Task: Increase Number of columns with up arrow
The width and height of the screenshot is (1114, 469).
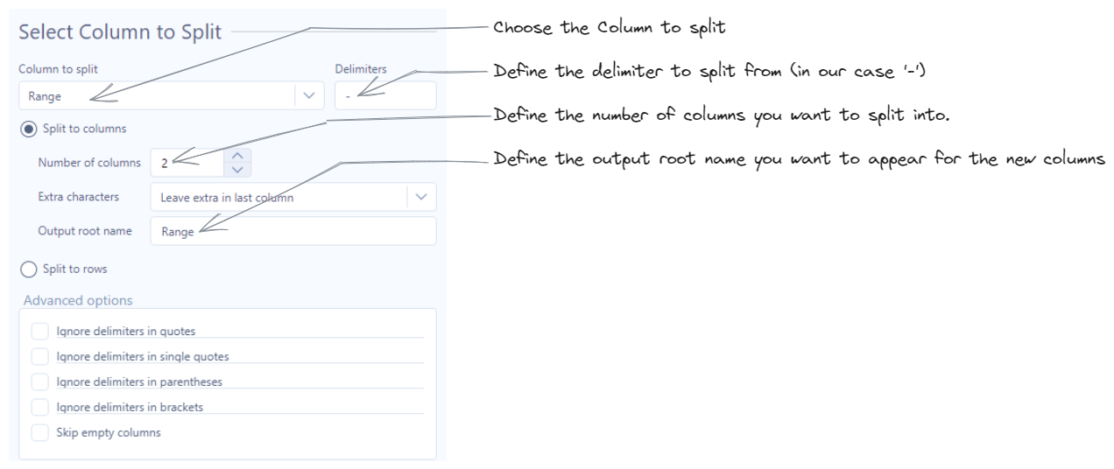Action: coord(238,155)
